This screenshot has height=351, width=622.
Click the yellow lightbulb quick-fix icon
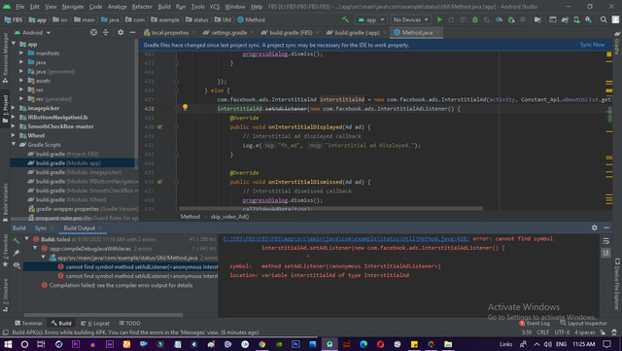pyautogui.click(x=185, y=107)
